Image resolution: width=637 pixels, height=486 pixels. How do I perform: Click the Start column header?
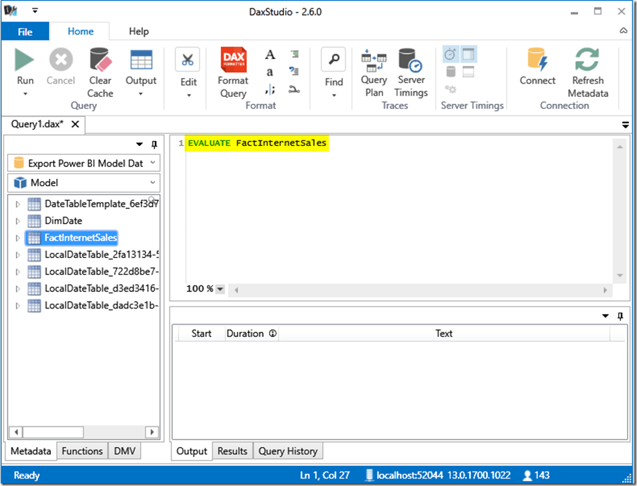[x=201, y=334]
